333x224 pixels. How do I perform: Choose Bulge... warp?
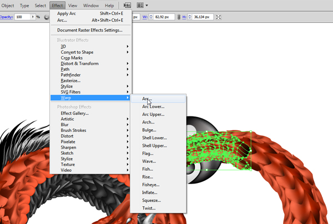[x=158, y=130]
